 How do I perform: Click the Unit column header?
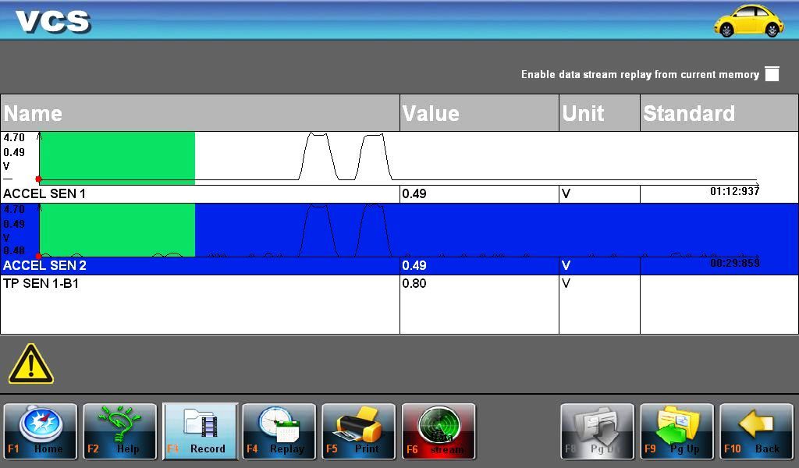point(600,113)
